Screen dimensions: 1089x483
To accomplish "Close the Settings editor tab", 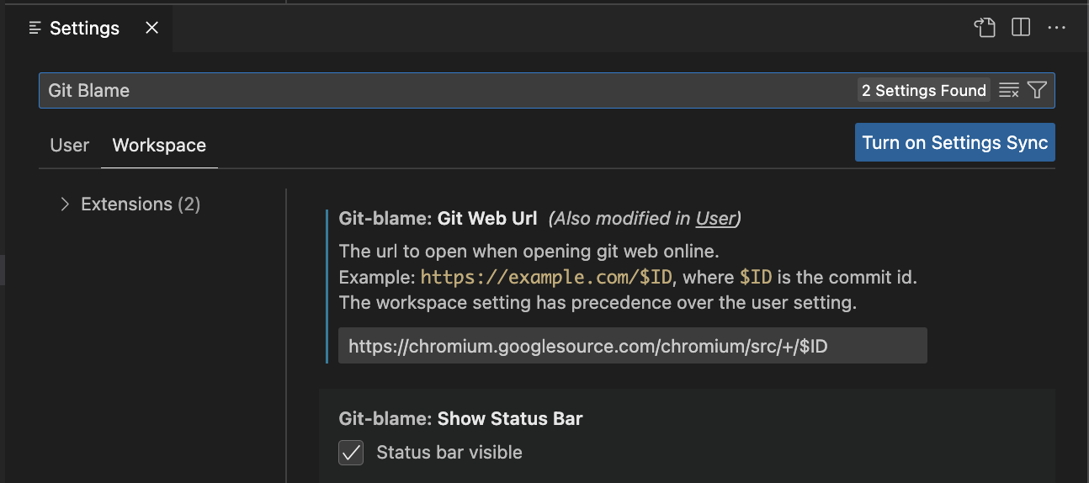I will pos(151,28).
